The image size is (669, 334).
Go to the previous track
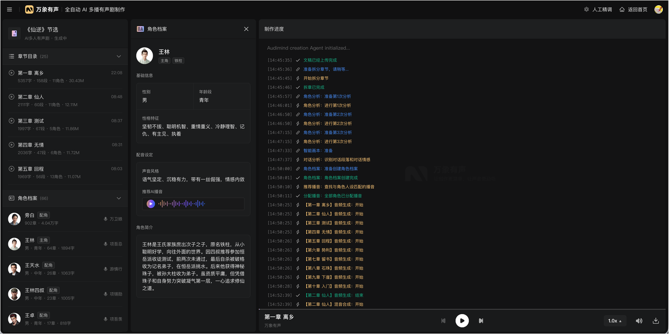[x=443, y=320]
